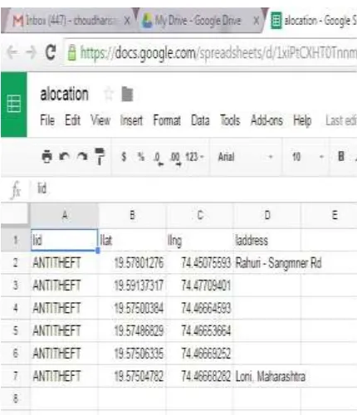Click the Last edit link
The image size is (357, 415).
[341, 120]
